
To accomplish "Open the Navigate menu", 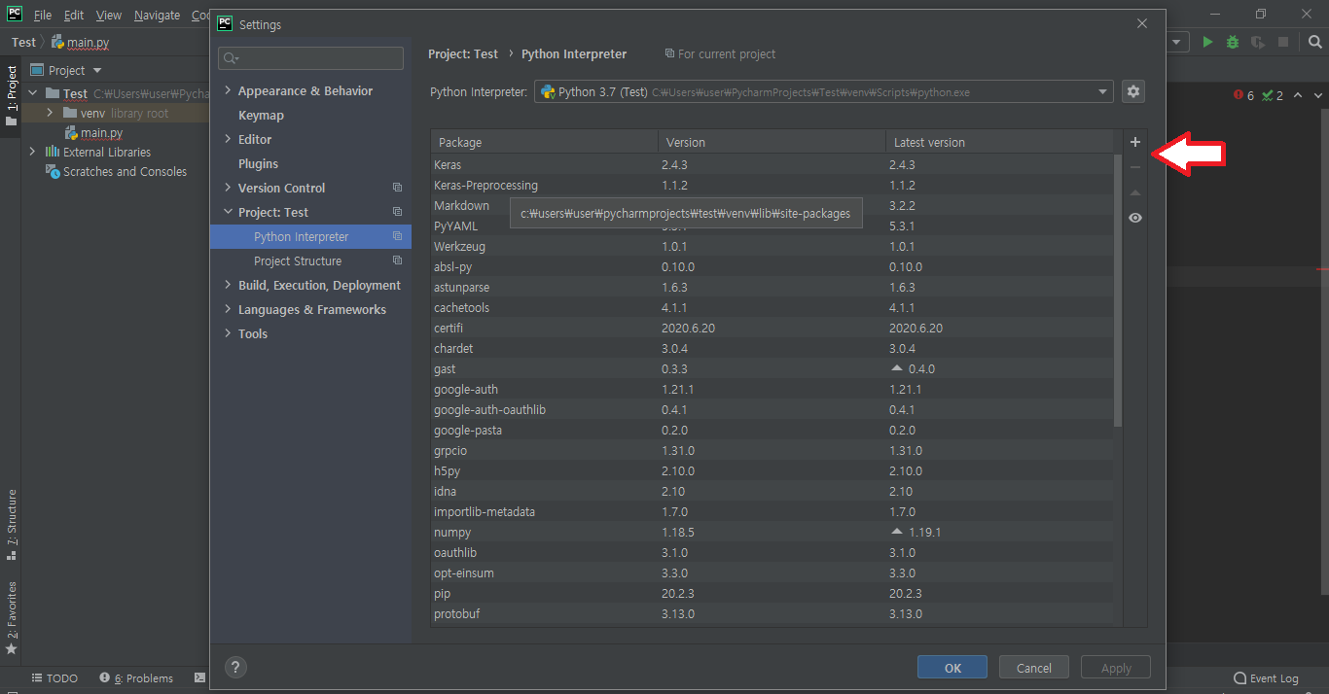I will pos(157,16).
